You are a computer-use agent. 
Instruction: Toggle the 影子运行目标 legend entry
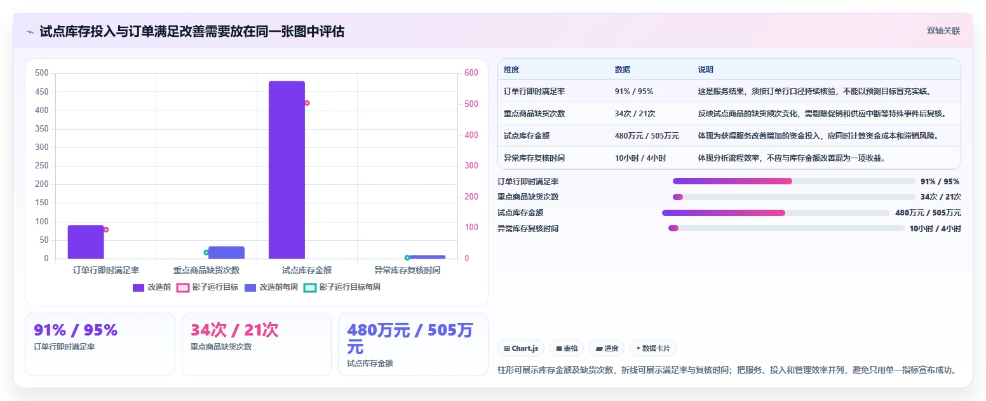(207, 287)
